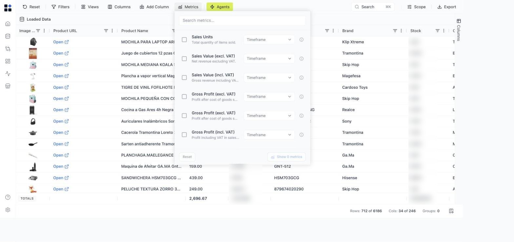The width and height of the screenshot is (514, 242).
Task: Open the Scope button in the toolbar
Action: pos(416,7)
